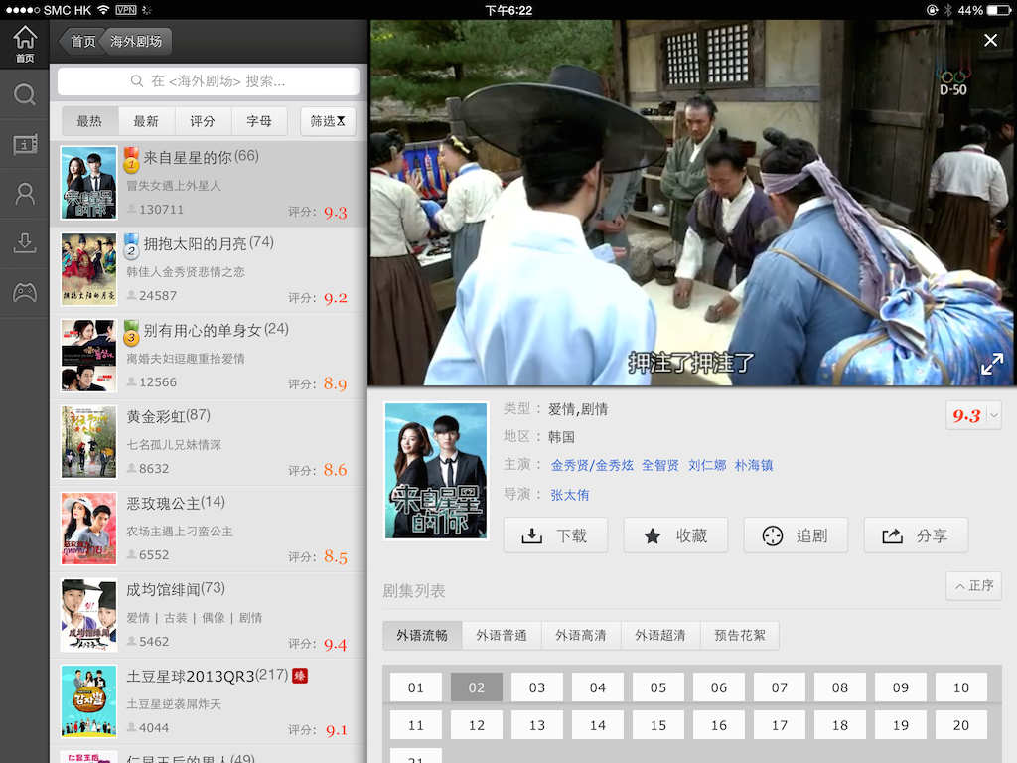Close the video detail panel
Viewport: 1017px width, 763px height.
(x=990, y=40)
